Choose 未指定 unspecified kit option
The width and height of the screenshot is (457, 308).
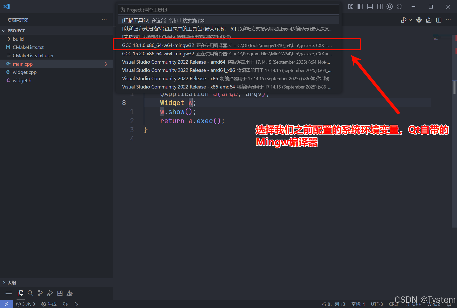tap(228, 37)
